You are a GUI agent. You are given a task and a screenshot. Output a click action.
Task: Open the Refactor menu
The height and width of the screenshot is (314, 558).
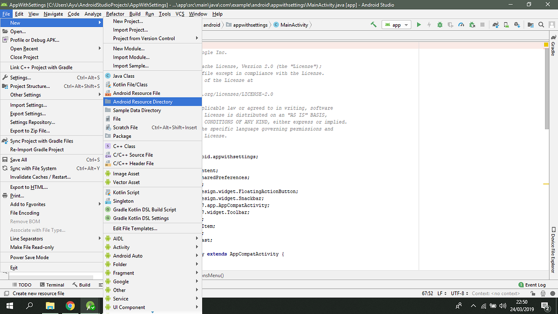tap(115, 14)
